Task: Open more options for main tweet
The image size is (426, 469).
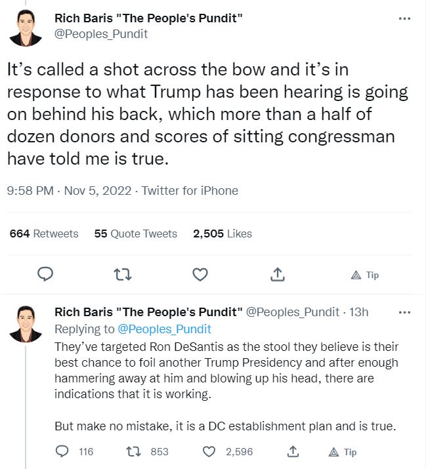Action: (404, 18)
